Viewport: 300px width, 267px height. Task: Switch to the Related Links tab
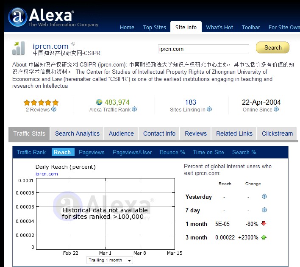pyautogui.click(x=234, y=133)
